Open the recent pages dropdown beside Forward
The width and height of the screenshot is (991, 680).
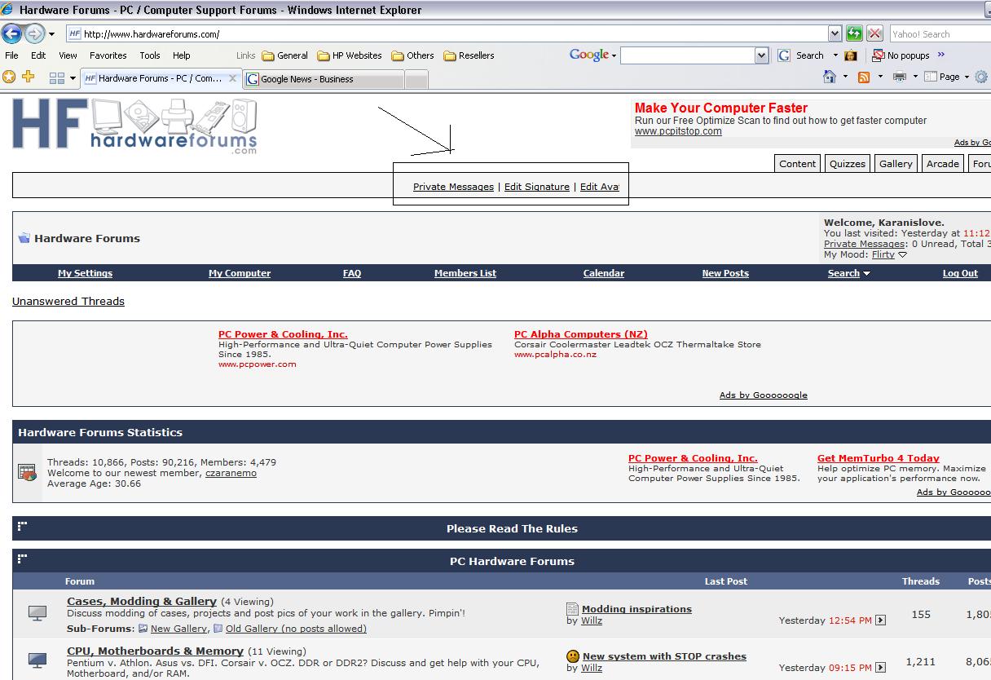click(x=51, y=34)
